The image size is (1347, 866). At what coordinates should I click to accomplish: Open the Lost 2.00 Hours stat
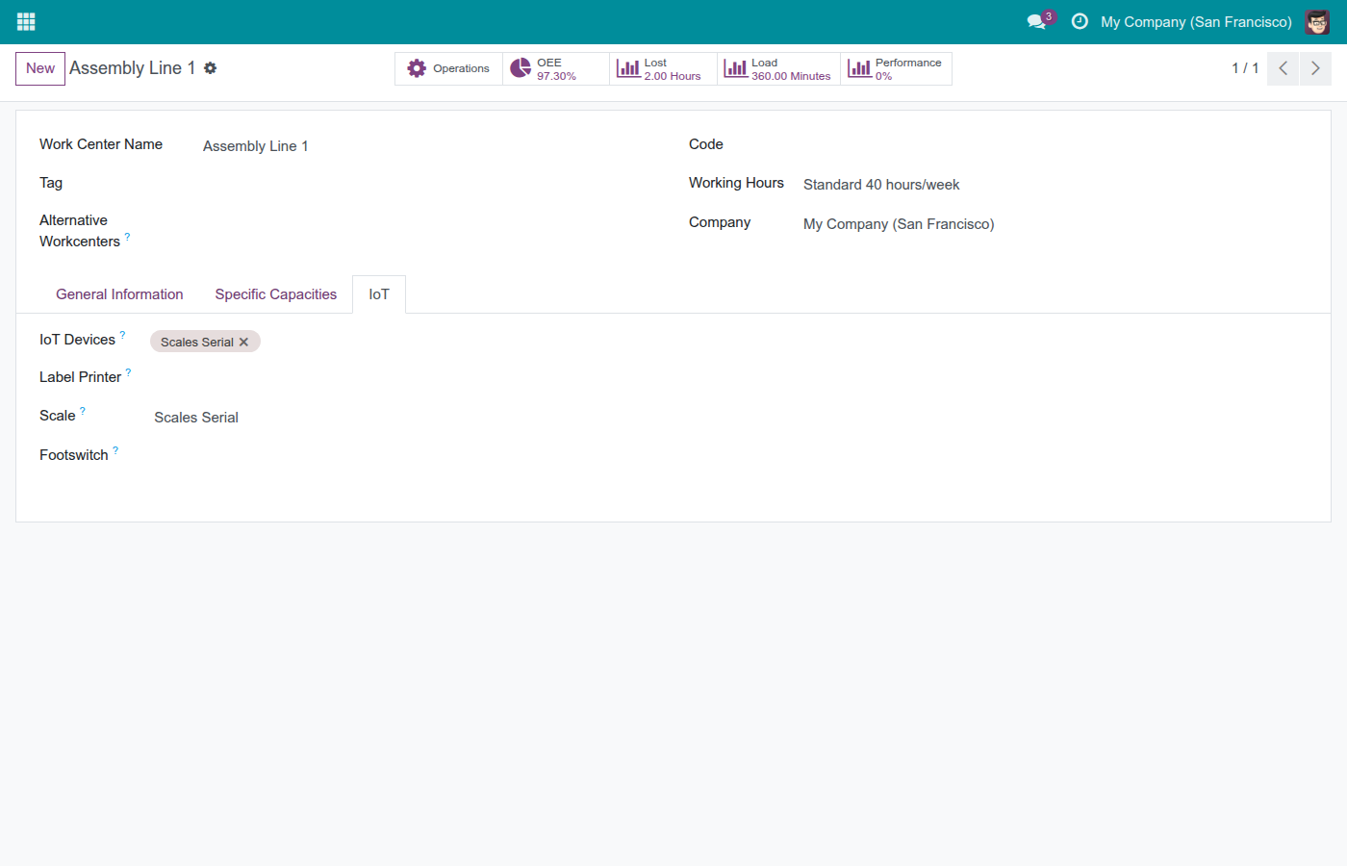pyautogui.click(x=663, y=68)
